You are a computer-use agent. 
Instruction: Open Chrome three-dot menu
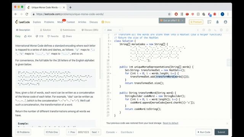pos(228,14)
